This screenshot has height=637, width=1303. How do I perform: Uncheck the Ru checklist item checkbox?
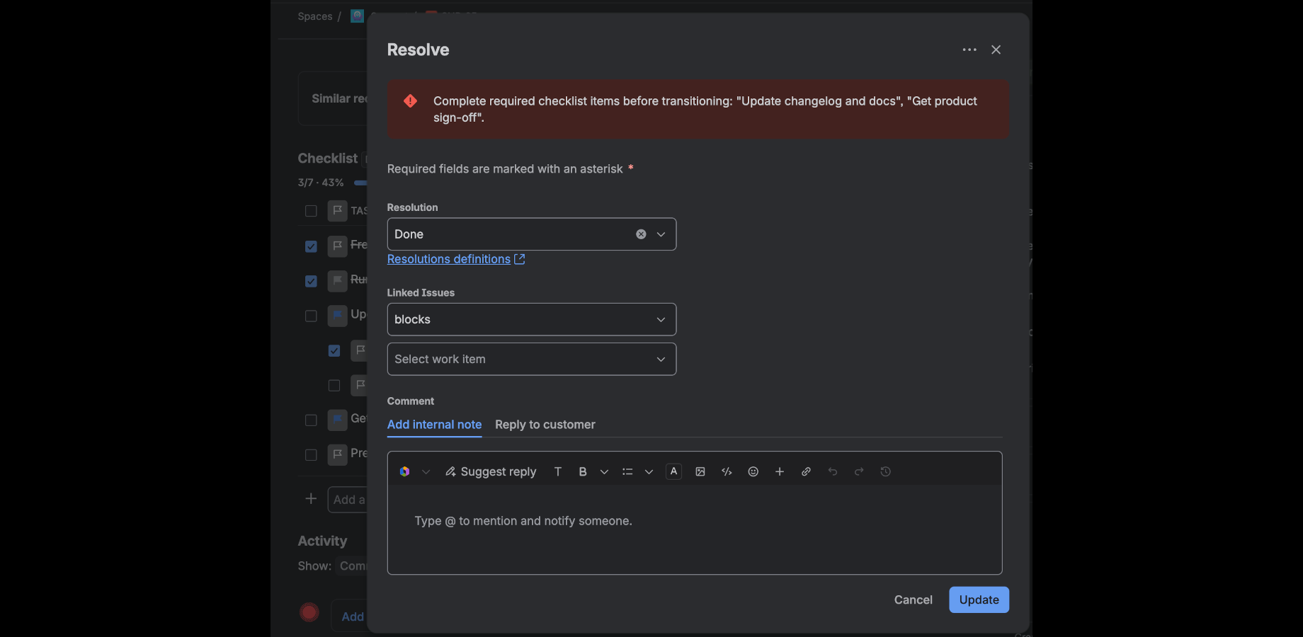point(311,281)
